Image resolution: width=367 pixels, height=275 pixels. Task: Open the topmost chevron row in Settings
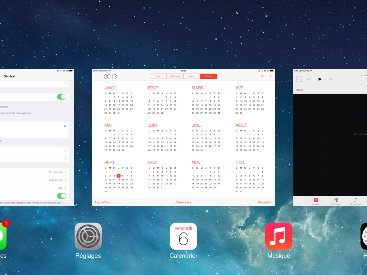(x=34, y=83)
